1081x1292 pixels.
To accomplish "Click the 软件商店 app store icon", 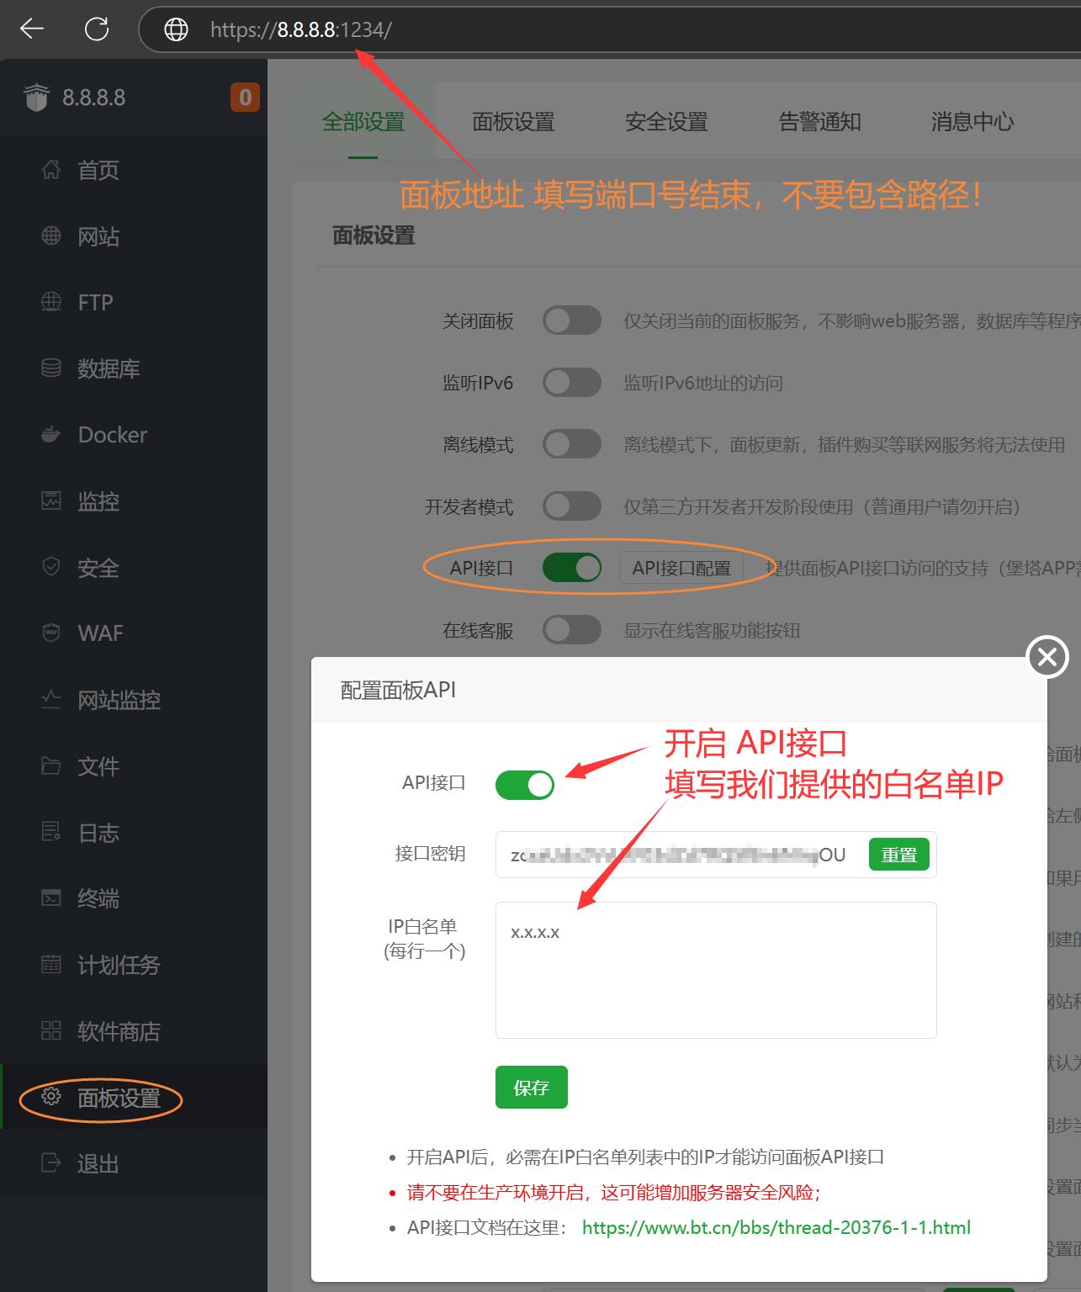I will click(x=51, y=1031).
